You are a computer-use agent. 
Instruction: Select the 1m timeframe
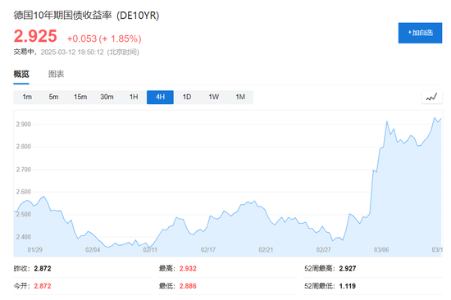click(27, 97)
